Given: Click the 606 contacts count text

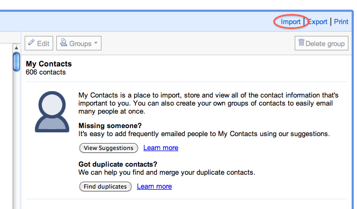Looking at the screenshot, I should (46, 72).
